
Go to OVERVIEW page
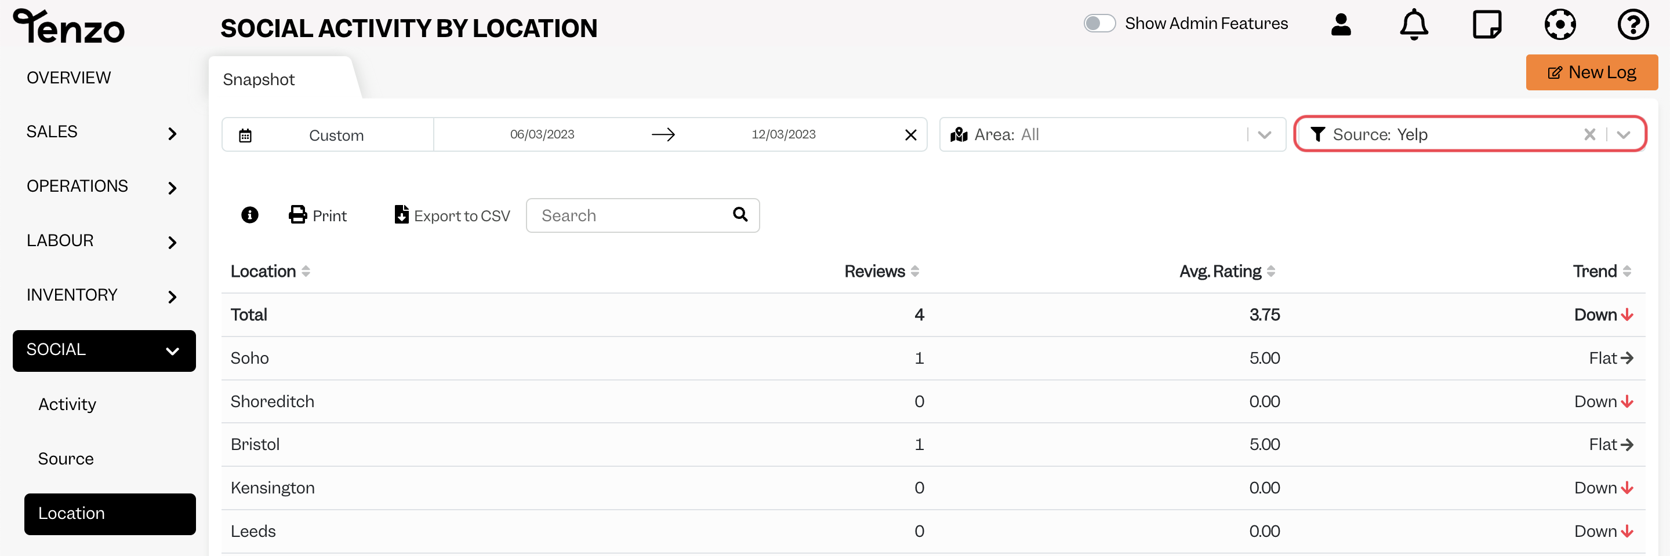pos(69,78)
